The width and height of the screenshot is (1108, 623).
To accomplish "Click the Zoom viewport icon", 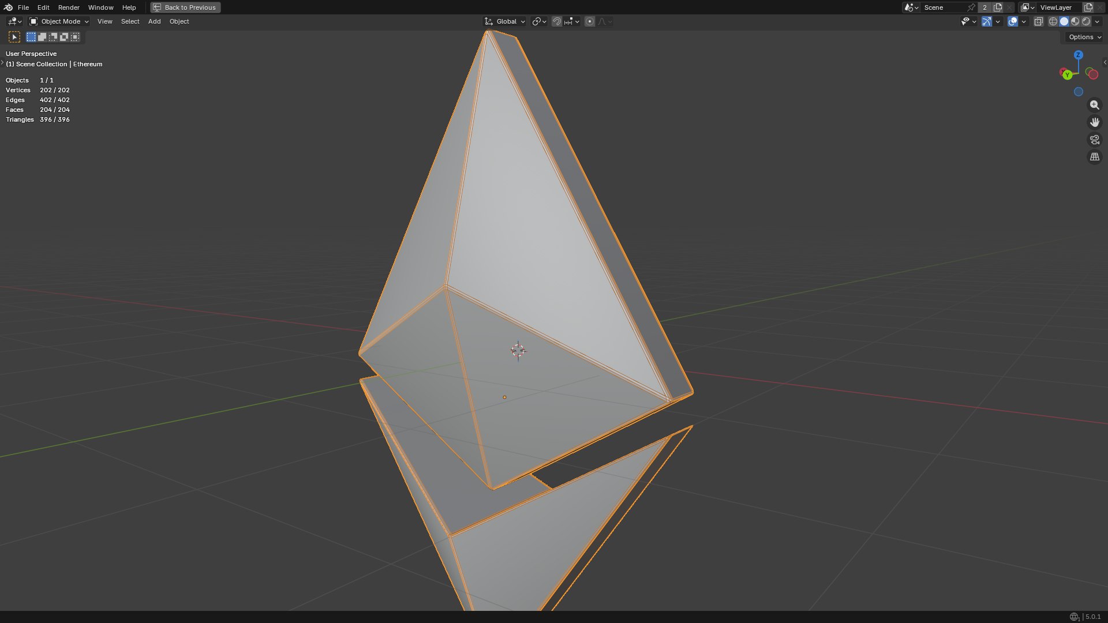I will coord(1094,105).
